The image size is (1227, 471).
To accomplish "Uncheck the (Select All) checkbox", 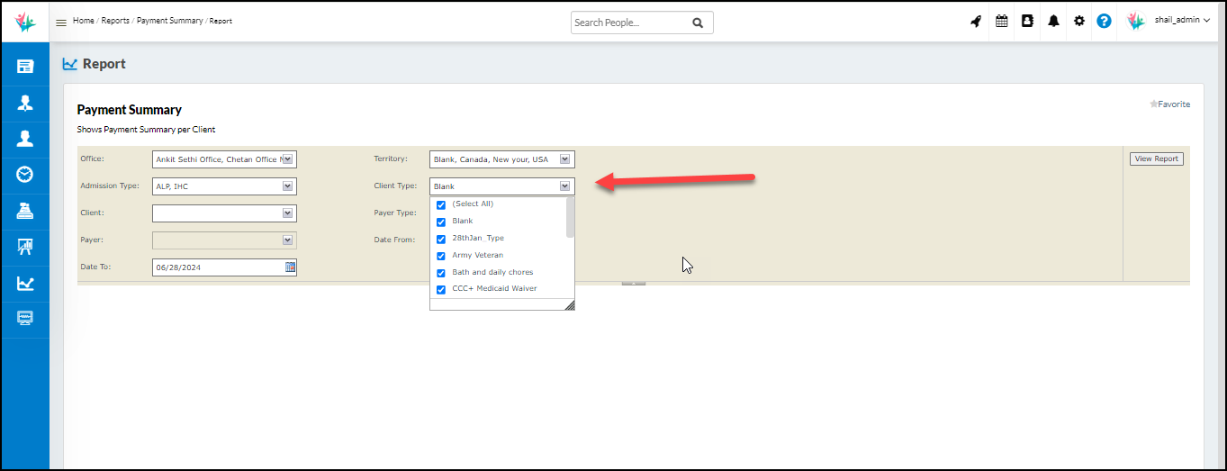I will (441, 204).
